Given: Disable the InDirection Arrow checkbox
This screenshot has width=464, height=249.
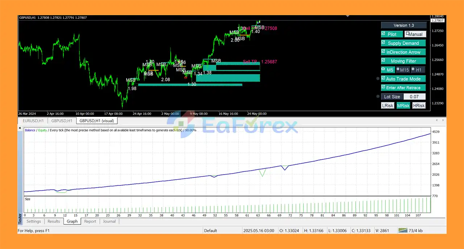Looking at the screenshot, I should (384, 52).
